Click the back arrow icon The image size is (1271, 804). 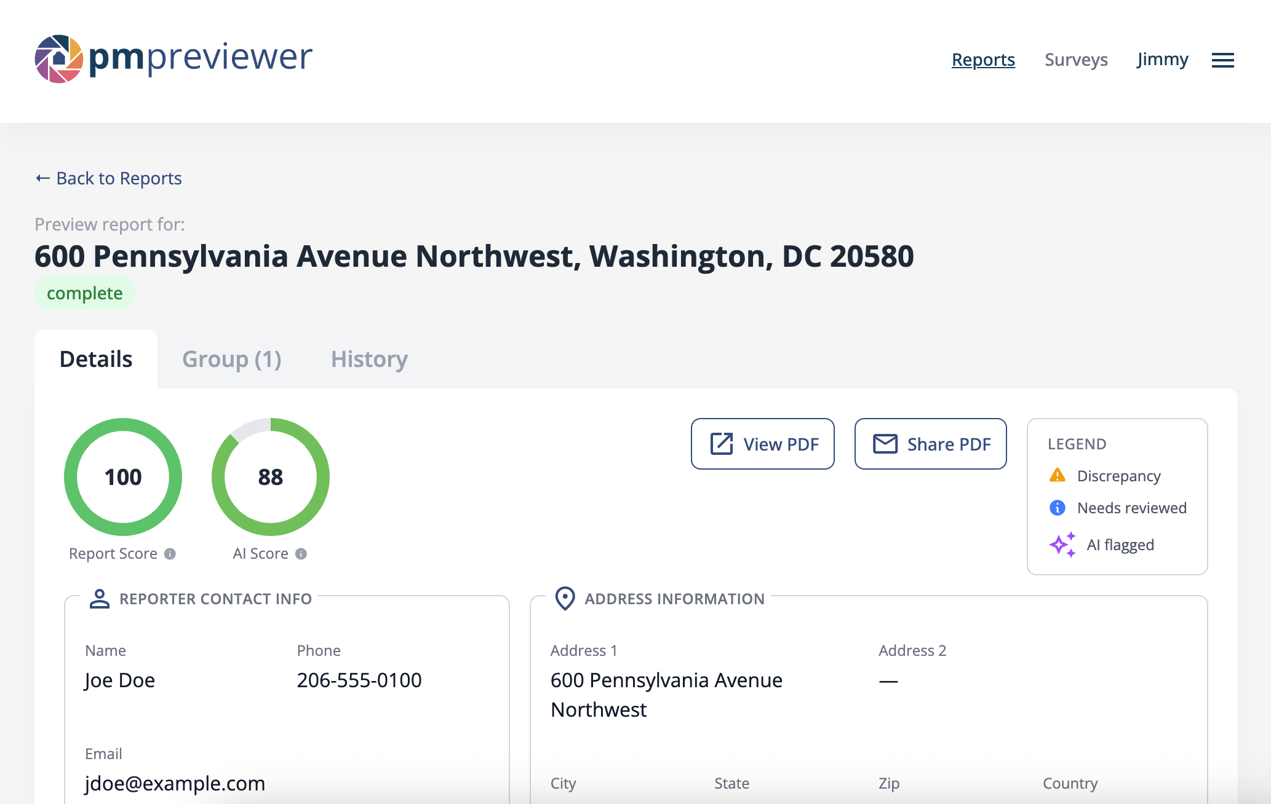(42, 178)
